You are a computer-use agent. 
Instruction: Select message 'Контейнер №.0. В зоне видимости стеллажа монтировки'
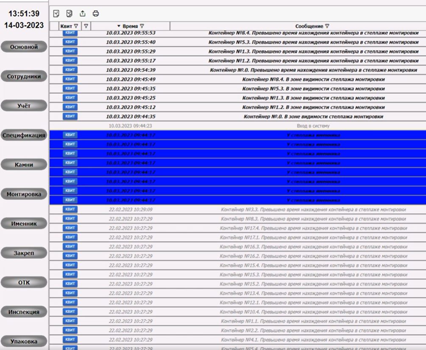click(x=314, y=117)
